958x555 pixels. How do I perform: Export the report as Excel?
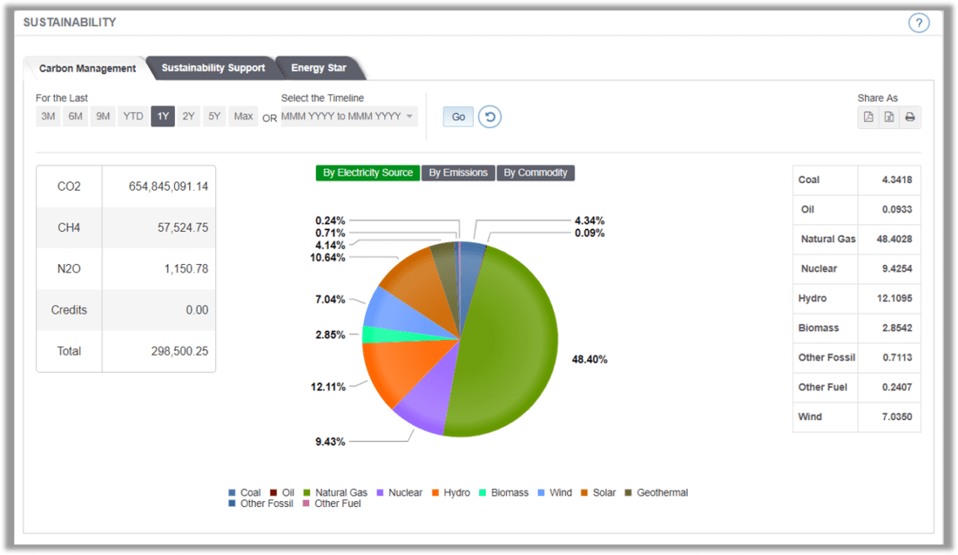coord(890,117)
